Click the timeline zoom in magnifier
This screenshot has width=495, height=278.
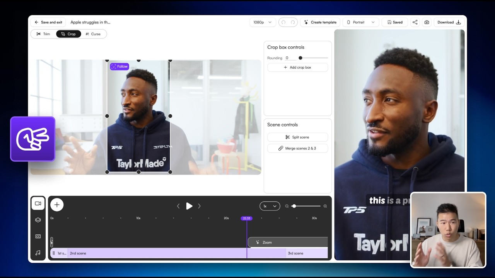(325, 206)
